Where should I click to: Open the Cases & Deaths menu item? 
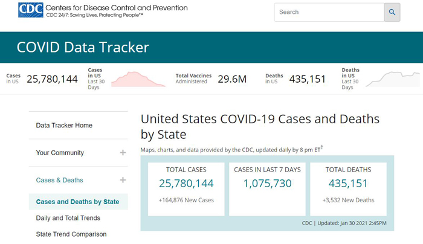[60, 180]
